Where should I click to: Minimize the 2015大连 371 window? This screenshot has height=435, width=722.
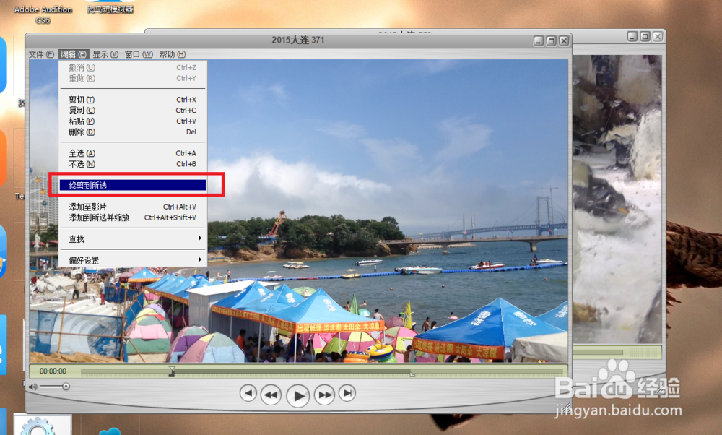539,41
